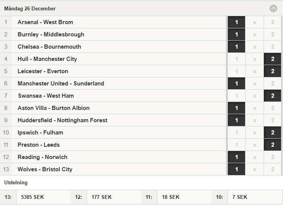Click the 13 correct payout 5385 SEK
The width and height of the screenshot is (283, 205).
[x=33, y=197]
